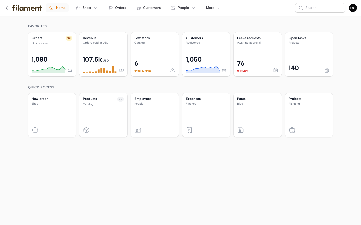Click the plus circle icon on New order
361x225 pixels.
click(x=35, y=130)
